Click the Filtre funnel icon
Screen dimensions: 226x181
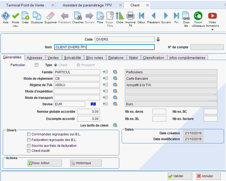100,16
